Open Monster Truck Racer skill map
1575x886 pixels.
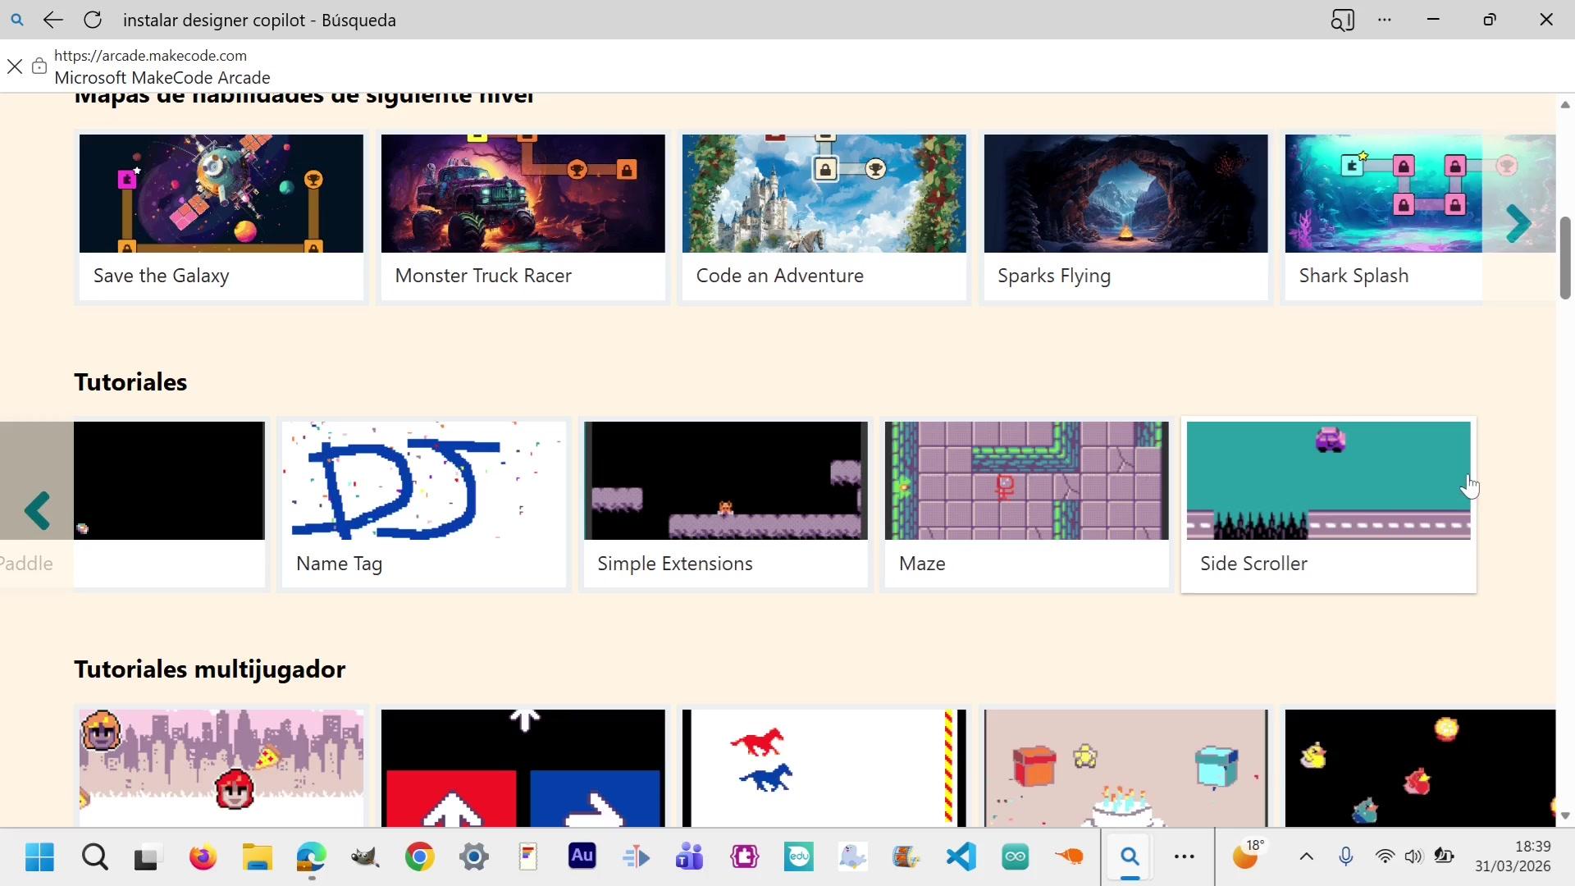[523, 217]
